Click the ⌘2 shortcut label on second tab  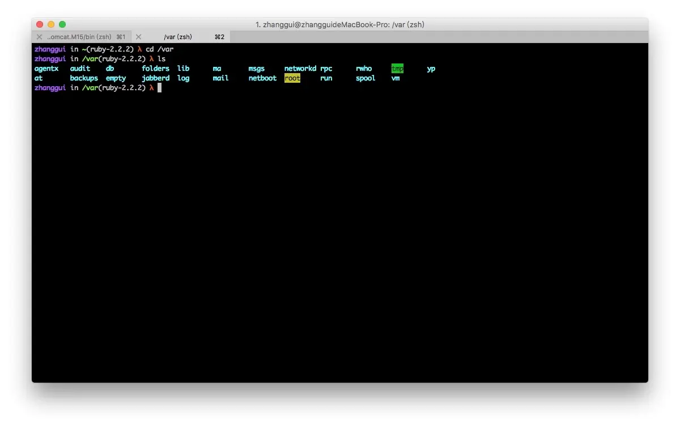(x=219, y=37)
